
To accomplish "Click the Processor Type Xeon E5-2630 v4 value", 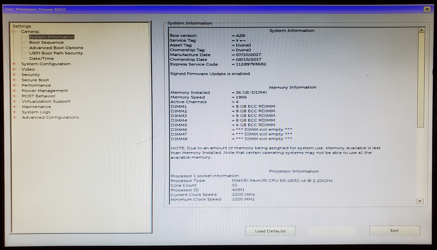I will [x=282, y=181].
